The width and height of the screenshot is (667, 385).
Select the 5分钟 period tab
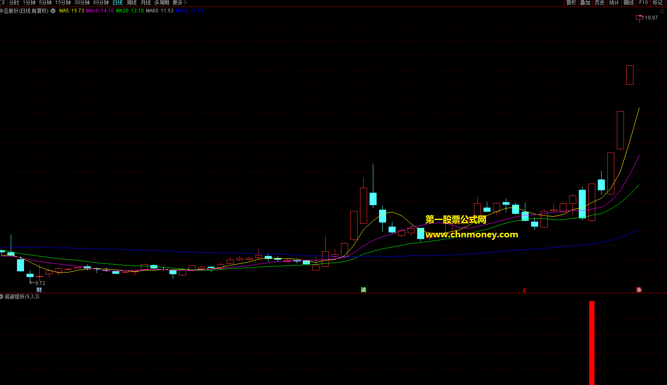45,2
